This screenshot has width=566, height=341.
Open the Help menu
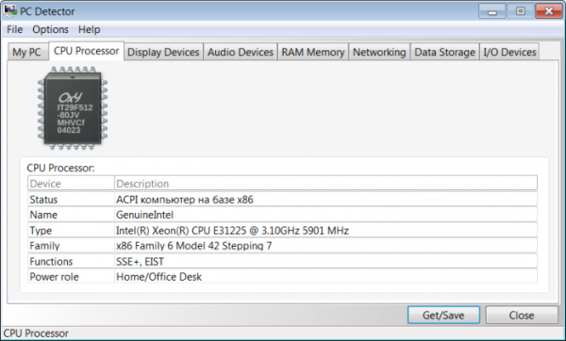pyautogui.click(x=90, y=29)
